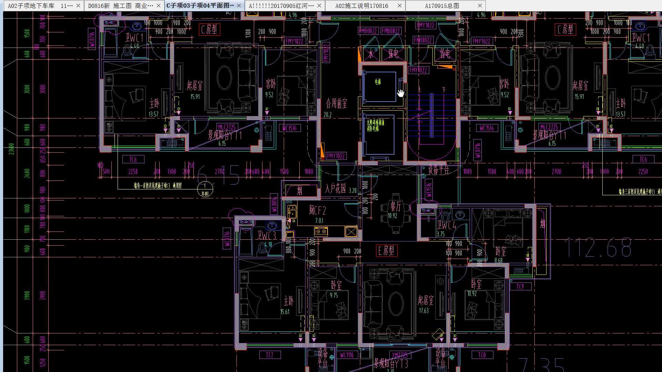
Task: Open the A170915总图 tab
Action: click(442, 6)
